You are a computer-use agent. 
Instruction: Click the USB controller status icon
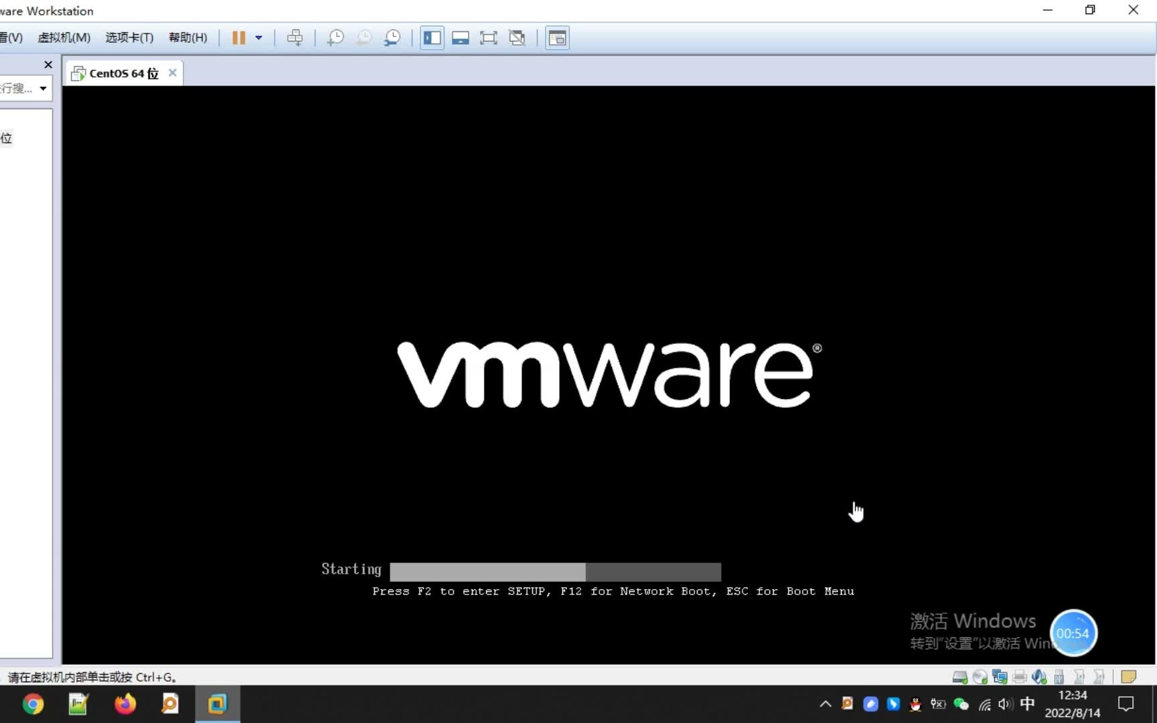click(1059, 677)
